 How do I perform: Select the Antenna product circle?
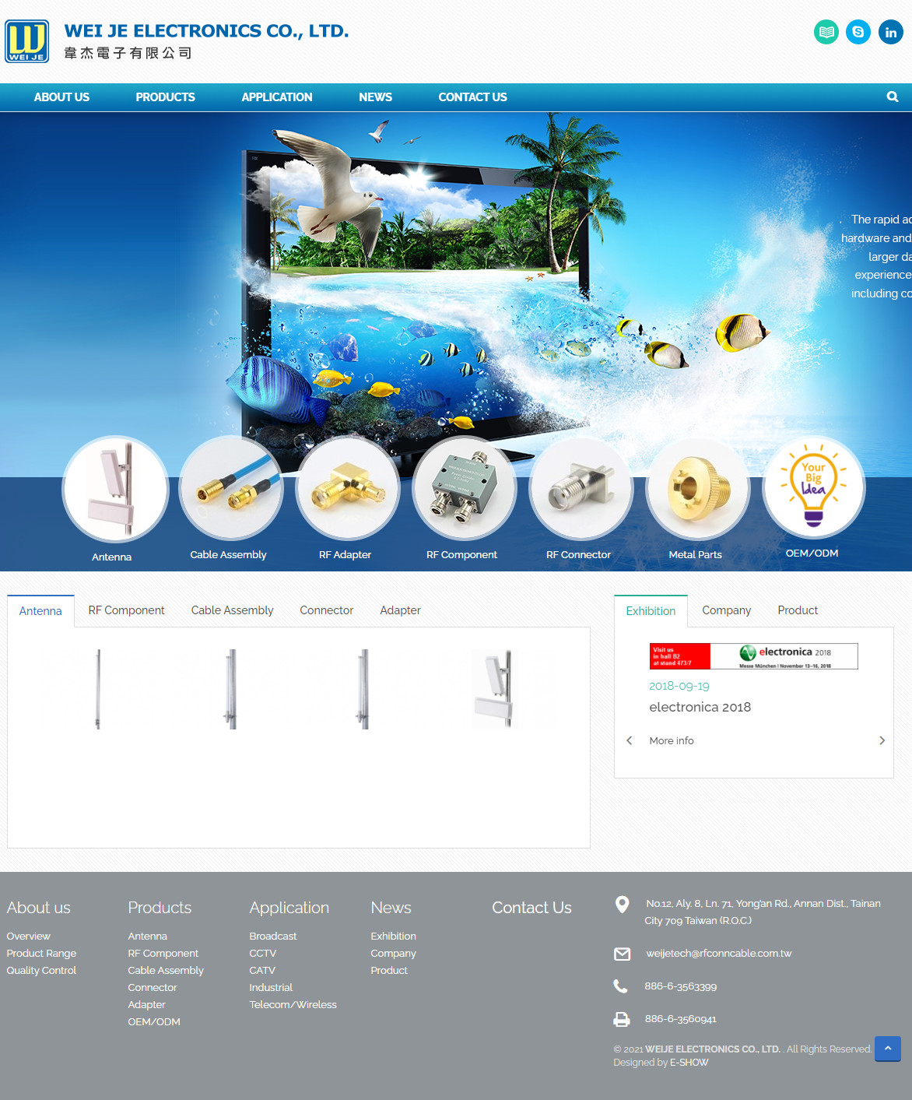pyautogui.click(x=115, y=489)
